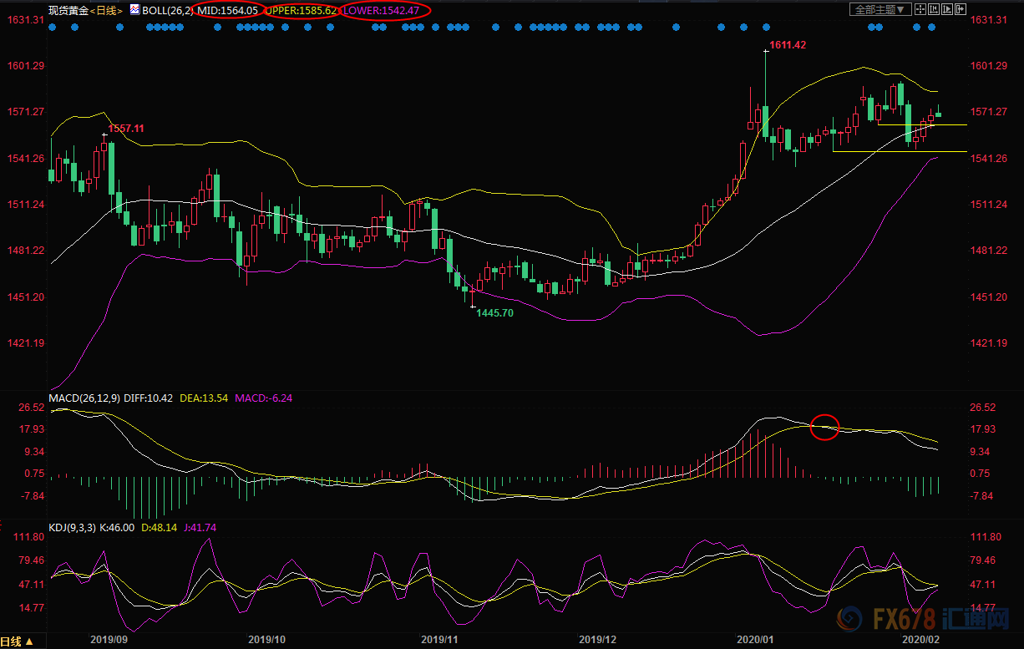Click the last blue event dot at top right
This screenshot has width=1024, height=649.
tap(931, 27)
